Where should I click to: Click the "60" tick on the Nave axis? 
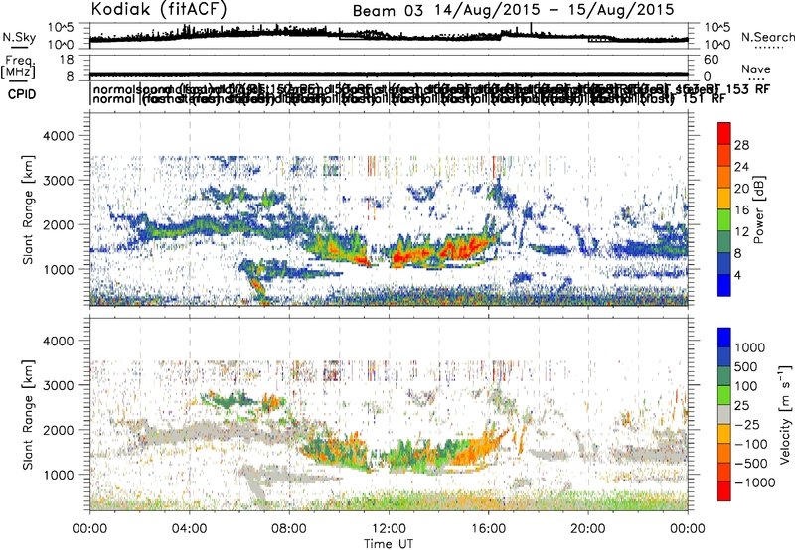click(712, 60)
